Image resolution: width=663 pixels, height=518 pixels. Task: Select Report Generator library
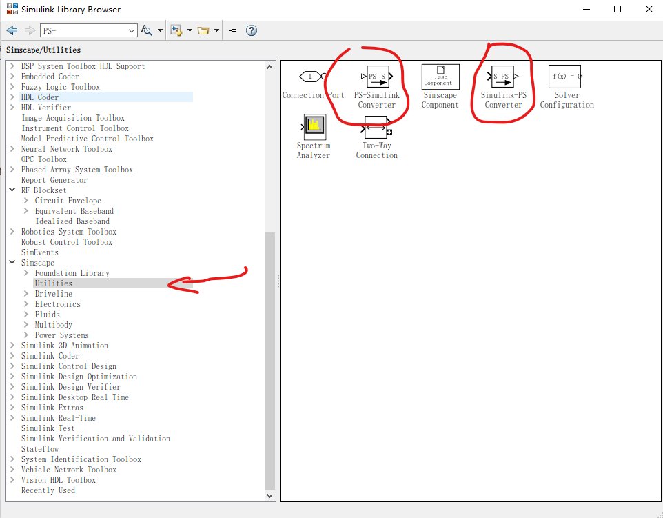coord(54,180)
